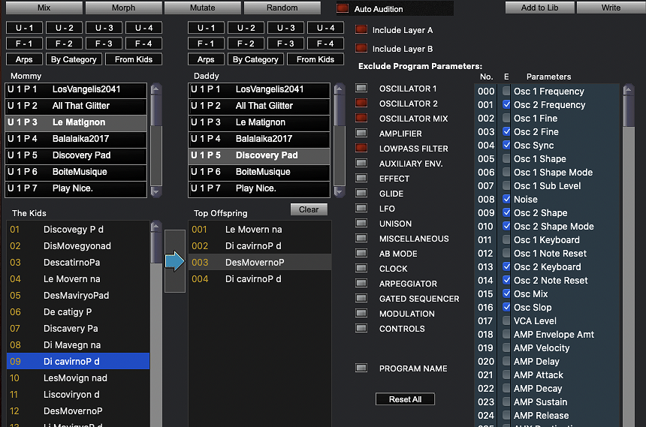Viewport: 646px width, 427px height.
Task: Toggle the Include Layer B indicator
Action: tap(361, 49)
